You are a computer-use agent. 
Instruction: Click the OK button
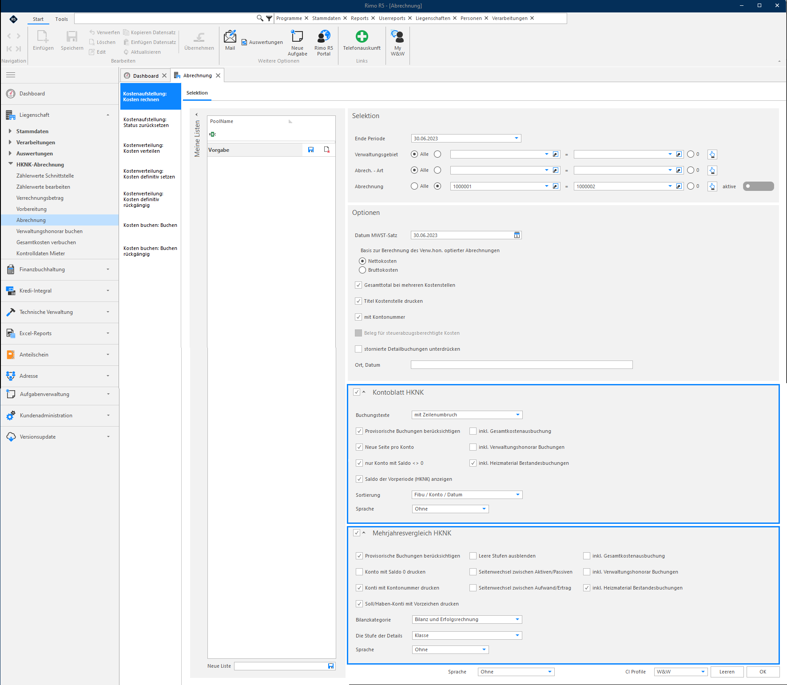[763, 672]
